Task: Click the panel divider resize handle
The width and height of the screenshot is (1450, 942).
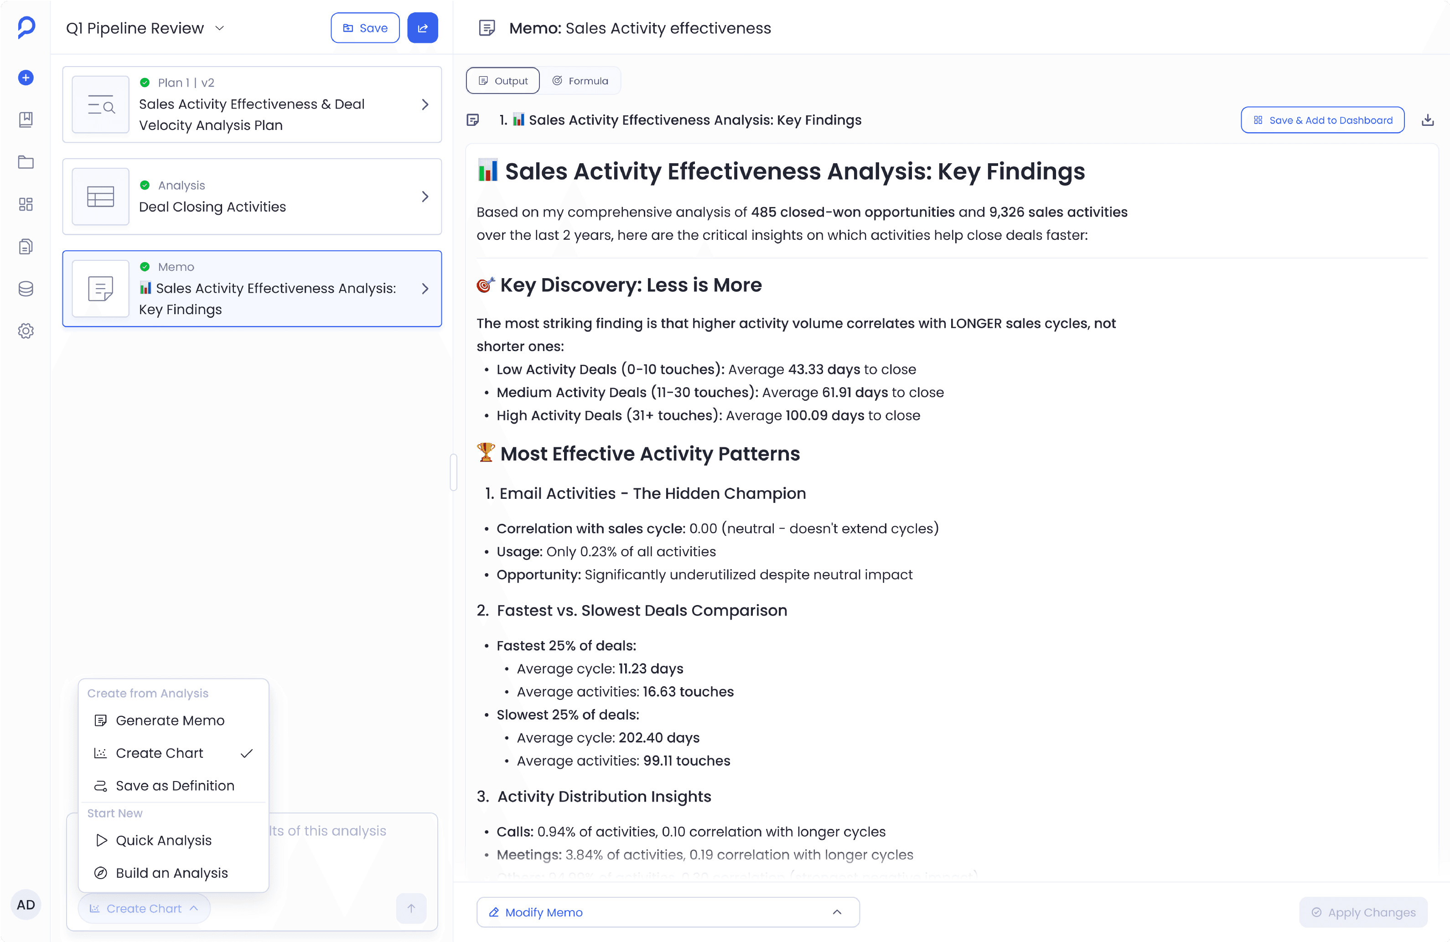Action: [x=453, y=471]
